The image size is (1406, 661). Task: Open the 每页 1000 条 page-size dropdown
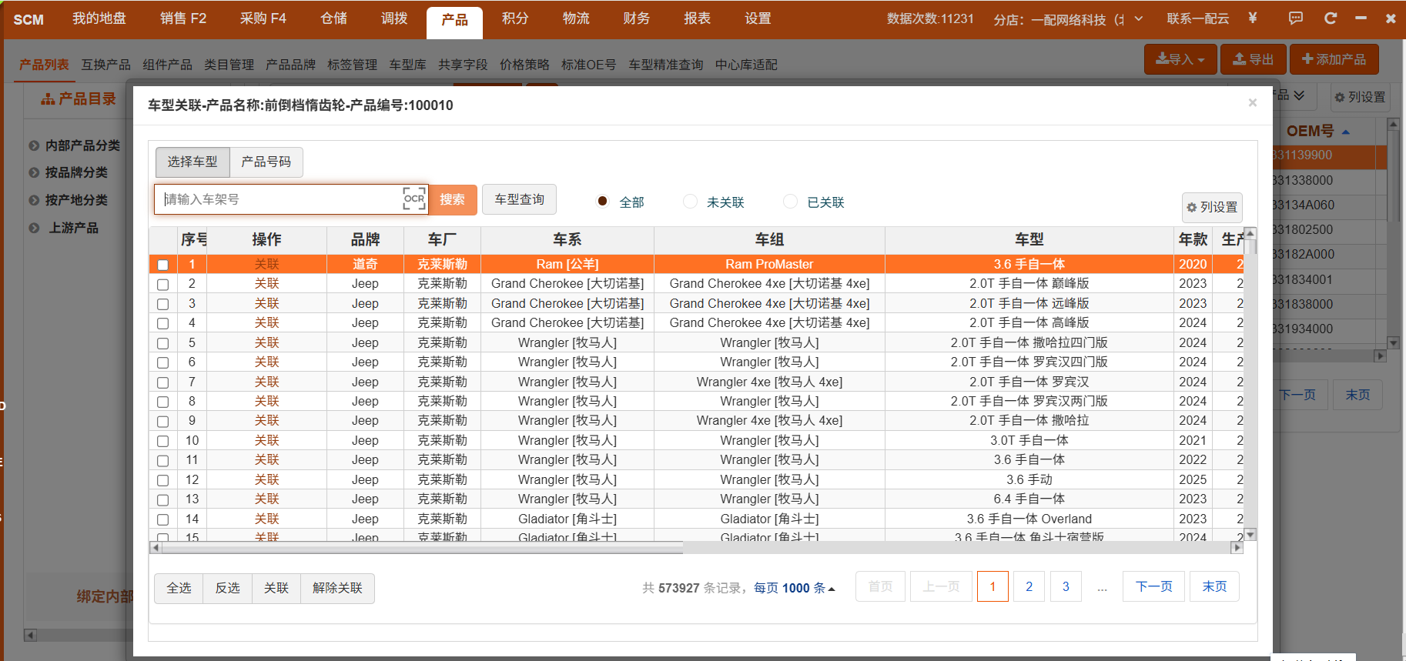point(794,588)
